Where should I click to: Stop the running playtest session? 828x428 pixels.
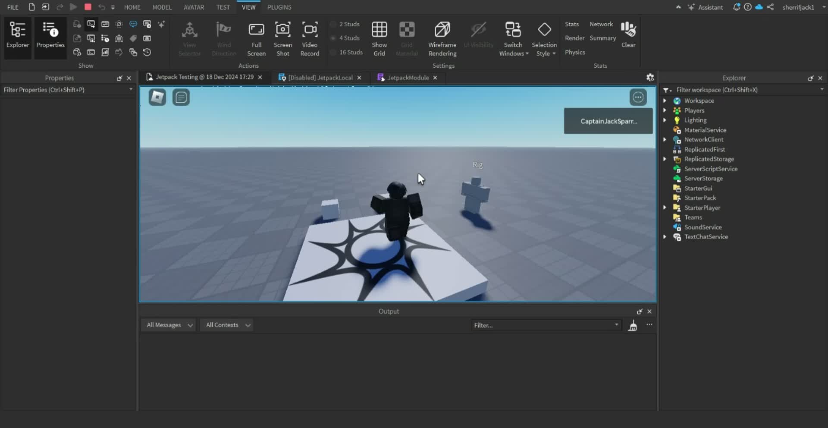(88, 7)
